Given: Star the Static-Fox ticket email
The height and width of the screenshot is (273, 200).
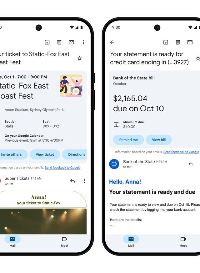Looking at the screenshot, I should (x=79, y=58).
